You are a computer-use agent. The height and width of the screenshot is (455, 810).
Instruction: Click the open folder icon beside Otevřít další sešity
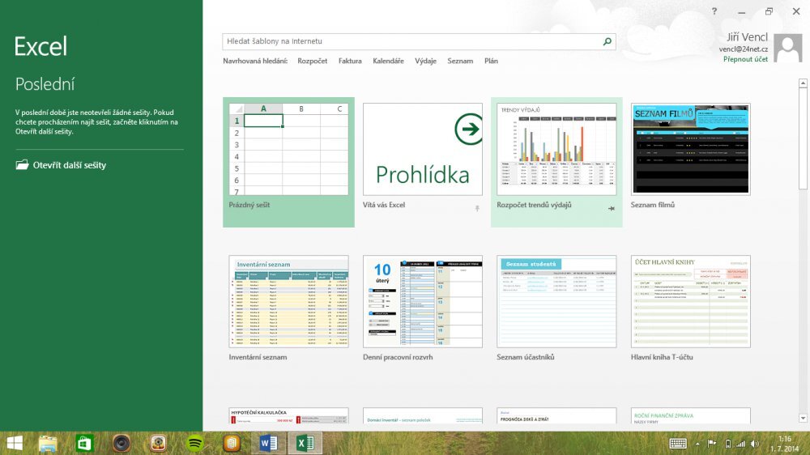(x=22, y=165)
